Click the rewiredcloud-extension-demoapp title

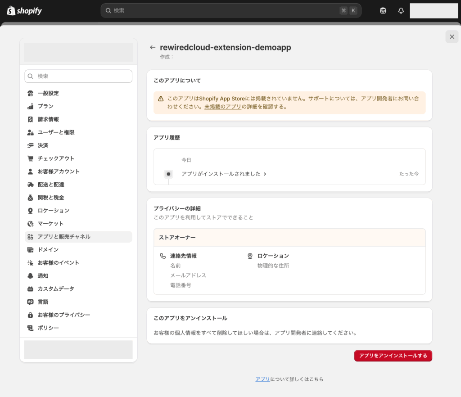[226, 47]
